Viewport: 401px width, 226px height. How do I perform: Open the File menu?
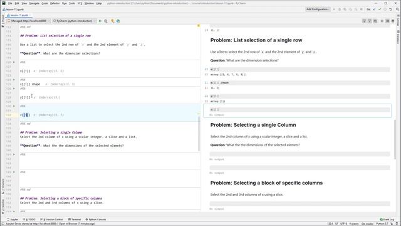(x=10, y=3)
